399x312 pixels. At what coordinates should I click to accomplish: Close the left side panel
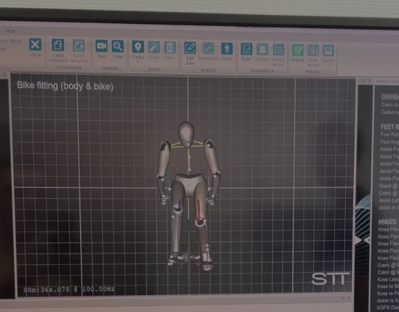pos(4,75)
